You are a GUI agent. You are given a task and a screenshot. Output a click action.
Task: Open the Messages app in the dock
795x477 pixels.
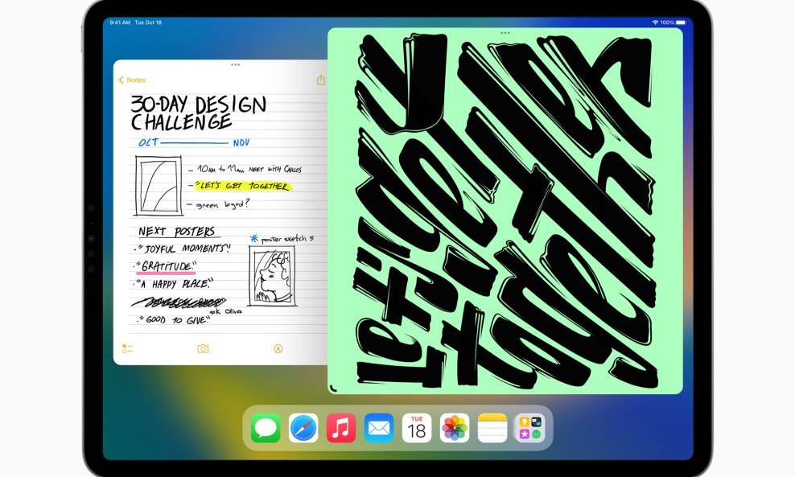[266, 428]
